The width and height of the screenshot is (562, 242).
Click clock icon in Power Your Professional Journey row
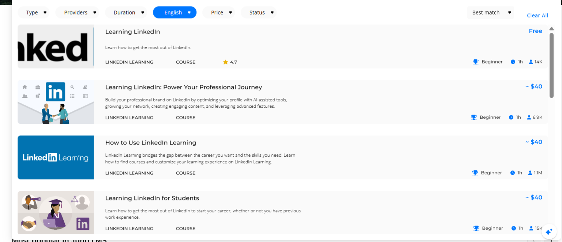click(511, 118)
